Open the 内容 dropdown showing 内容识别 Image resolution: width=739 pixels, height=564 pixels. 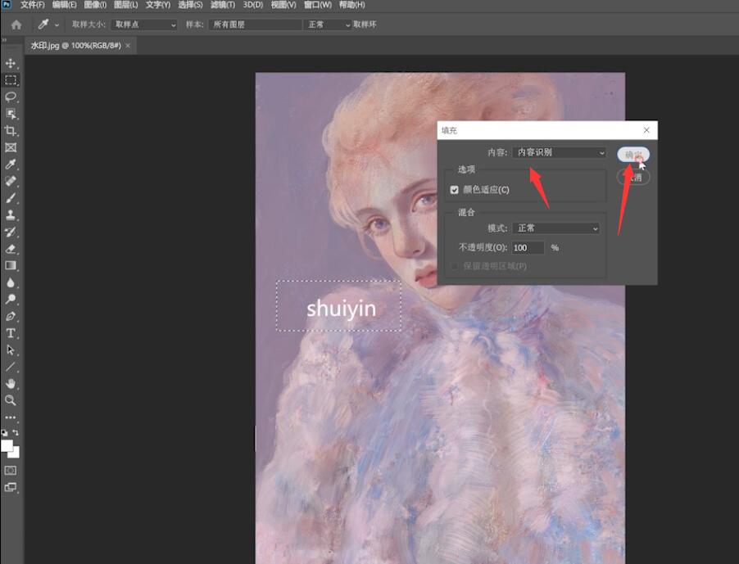(560, 152)
